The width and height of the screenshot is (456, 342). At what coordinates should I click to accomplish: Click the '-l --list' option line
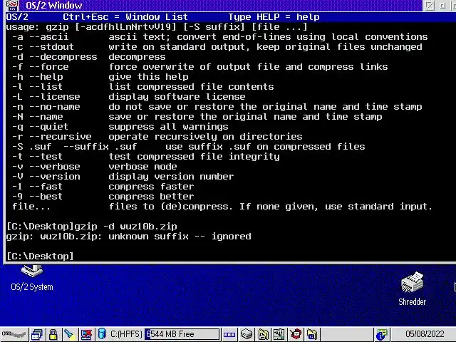(142, 87)
